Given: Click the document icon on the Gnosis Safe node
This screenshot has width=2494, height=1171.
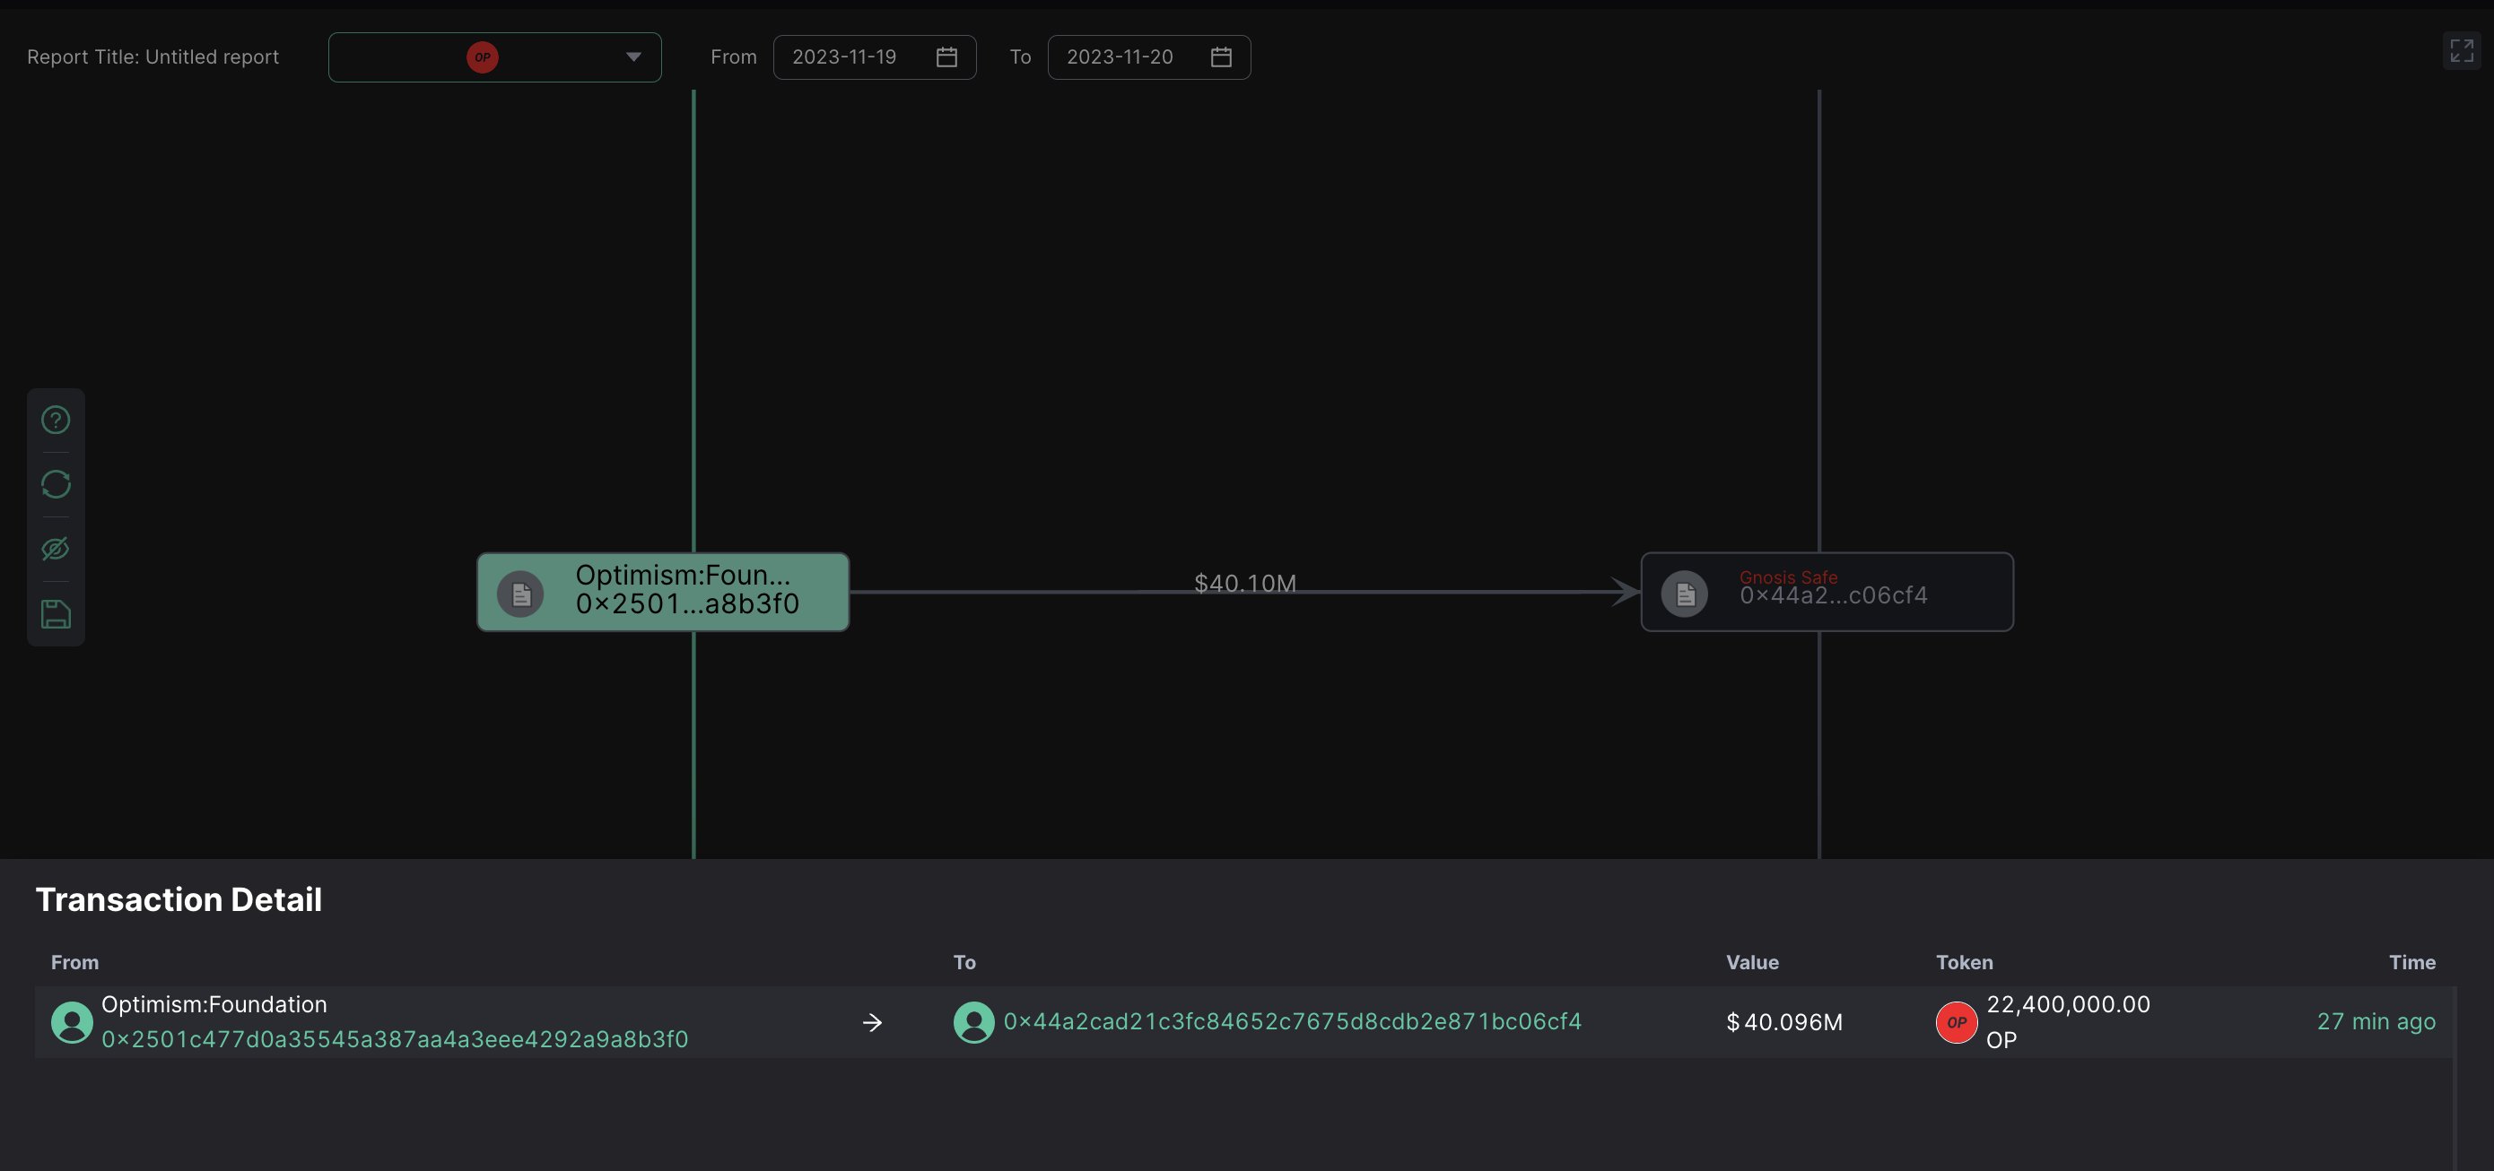Looking at the screenshot, I should tap(1685, 594).
